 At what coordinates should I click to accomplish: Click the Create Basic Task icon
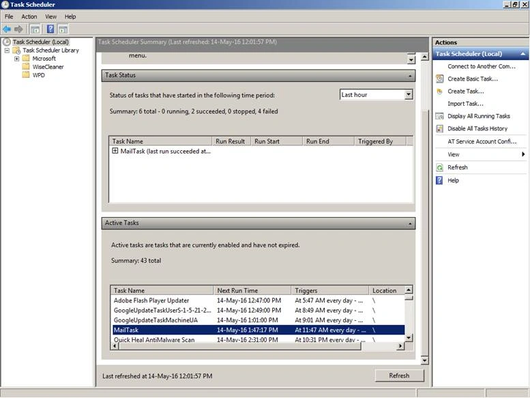tap(439, 79)
